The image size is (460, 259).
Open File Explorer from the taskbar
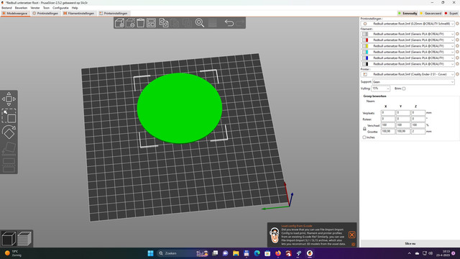point(236,253)
